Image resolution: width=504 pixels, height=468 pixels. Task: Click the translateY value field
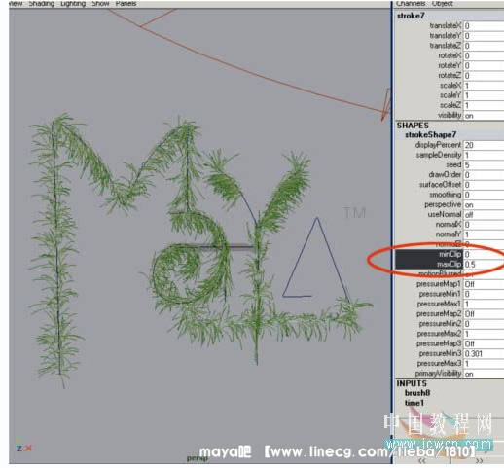(x=484, y=36)
